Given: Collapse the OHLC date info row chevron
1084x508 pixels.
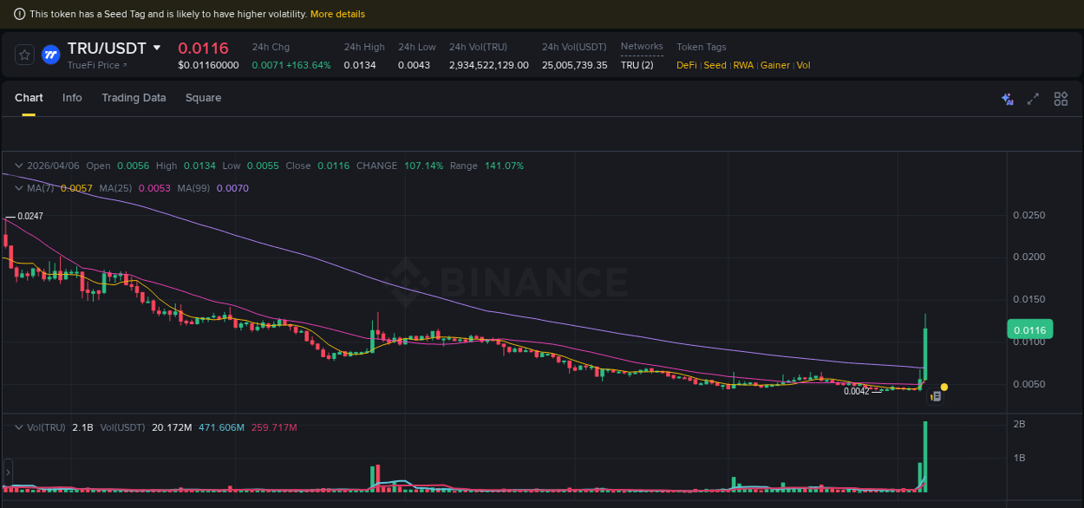Looking at the screenshot, I should click(x=18, y=166).
